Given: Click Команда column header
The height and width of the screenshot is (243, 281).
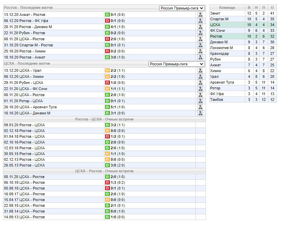Looking at the screenshot, I should click(x=227, y=7).
